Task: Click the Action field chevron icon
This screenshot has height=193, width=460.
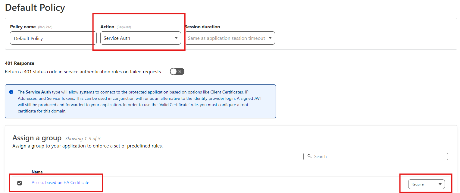Action: click(176, 38)
